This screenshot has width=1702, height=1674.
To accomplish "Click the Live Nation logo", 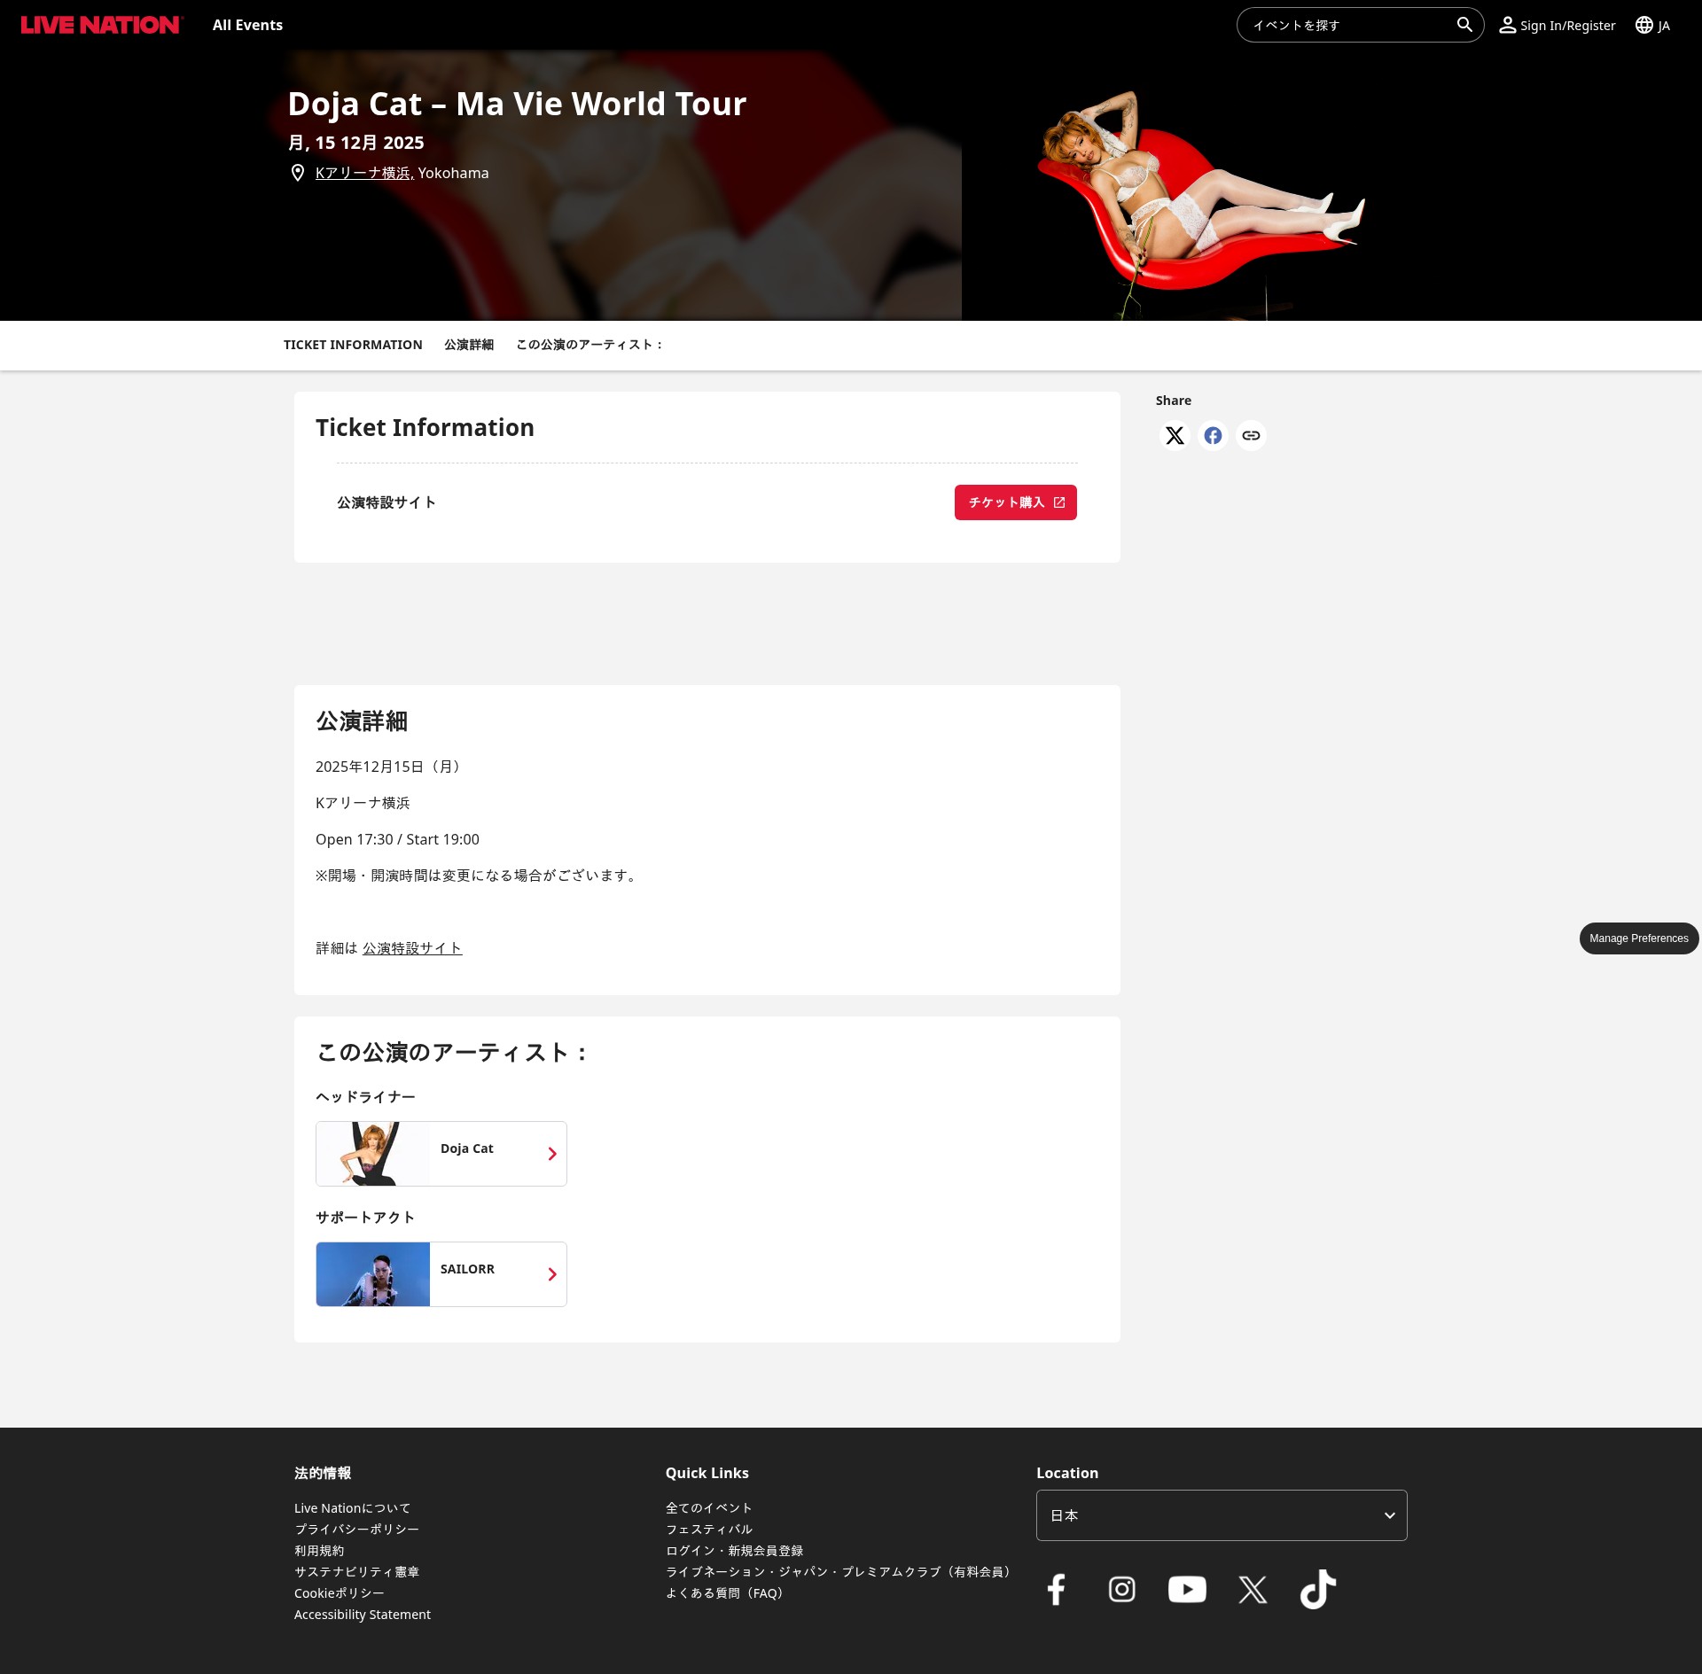I will pyautogui.click(x=102, y=25).
